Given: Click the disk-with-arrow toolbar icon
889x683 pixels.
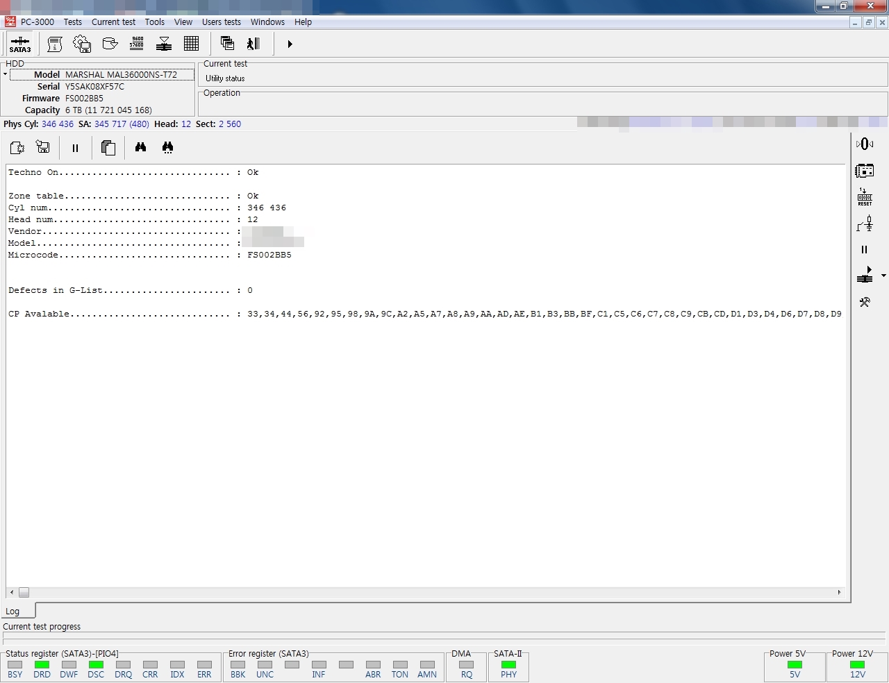Looking at the screenshot, I should point(110,44).
